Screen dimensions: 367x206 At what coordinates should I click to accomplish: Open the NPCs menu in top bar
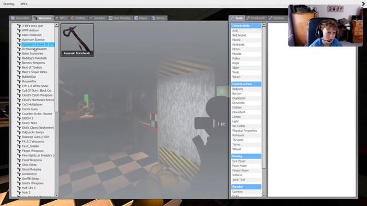click(x=24, y=4)
